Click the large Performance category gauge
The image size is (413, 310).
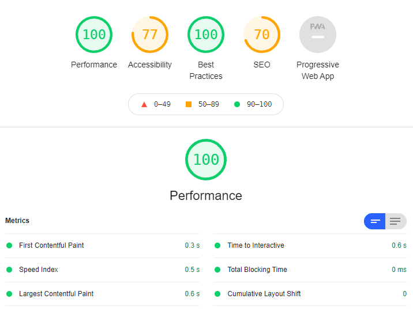[x=206, y=160]
